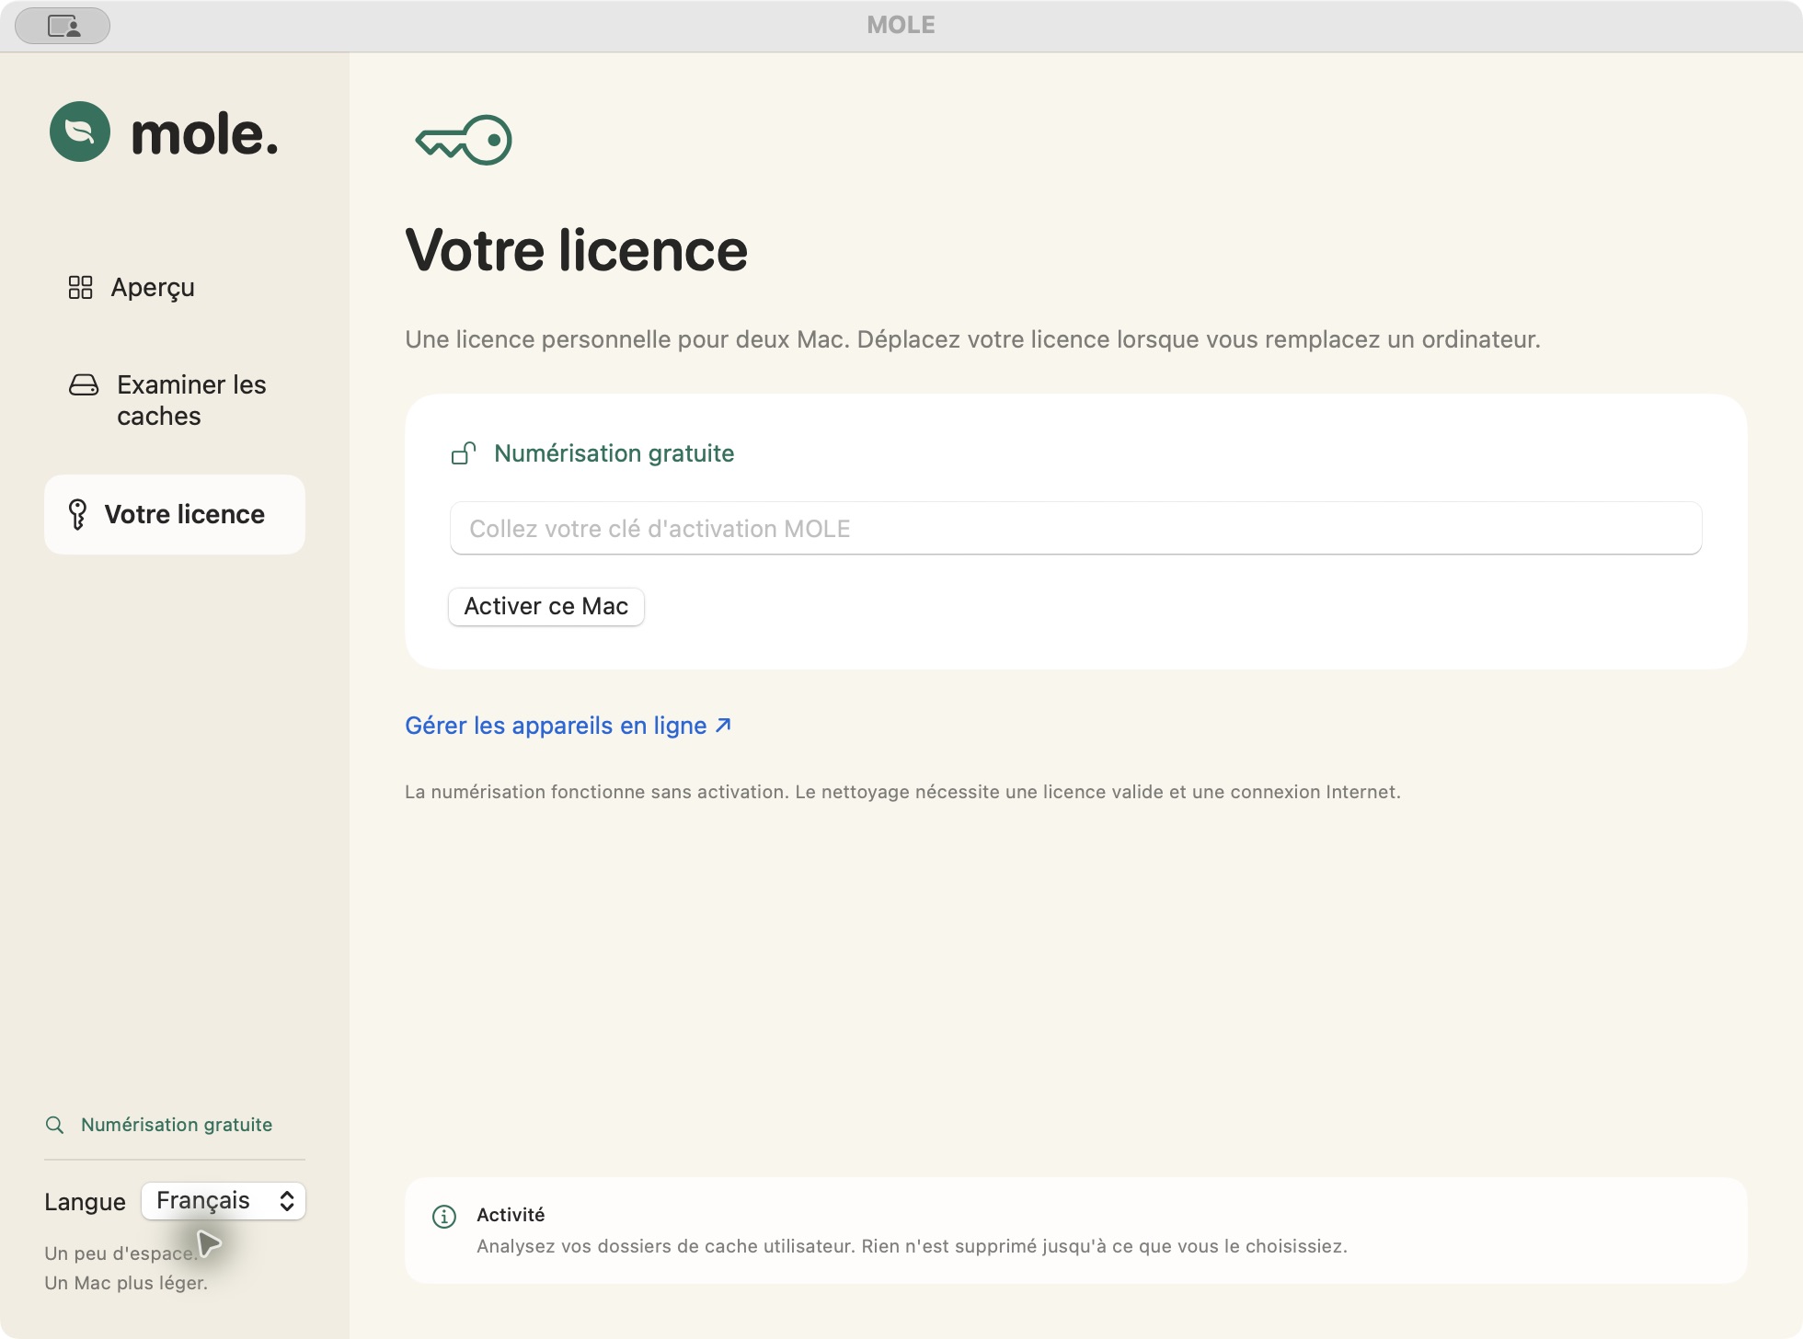This screenshot has height=1339, width=1803.
Task: Click the open padlock icon beside Numérisation gratuite
Action: pyautogui.click(x=464, y=453)
